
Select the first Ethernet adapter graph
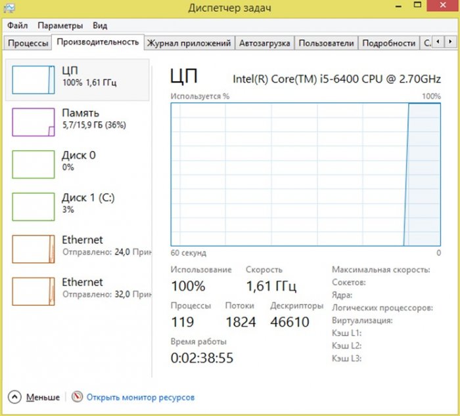[x=34, y=249]
